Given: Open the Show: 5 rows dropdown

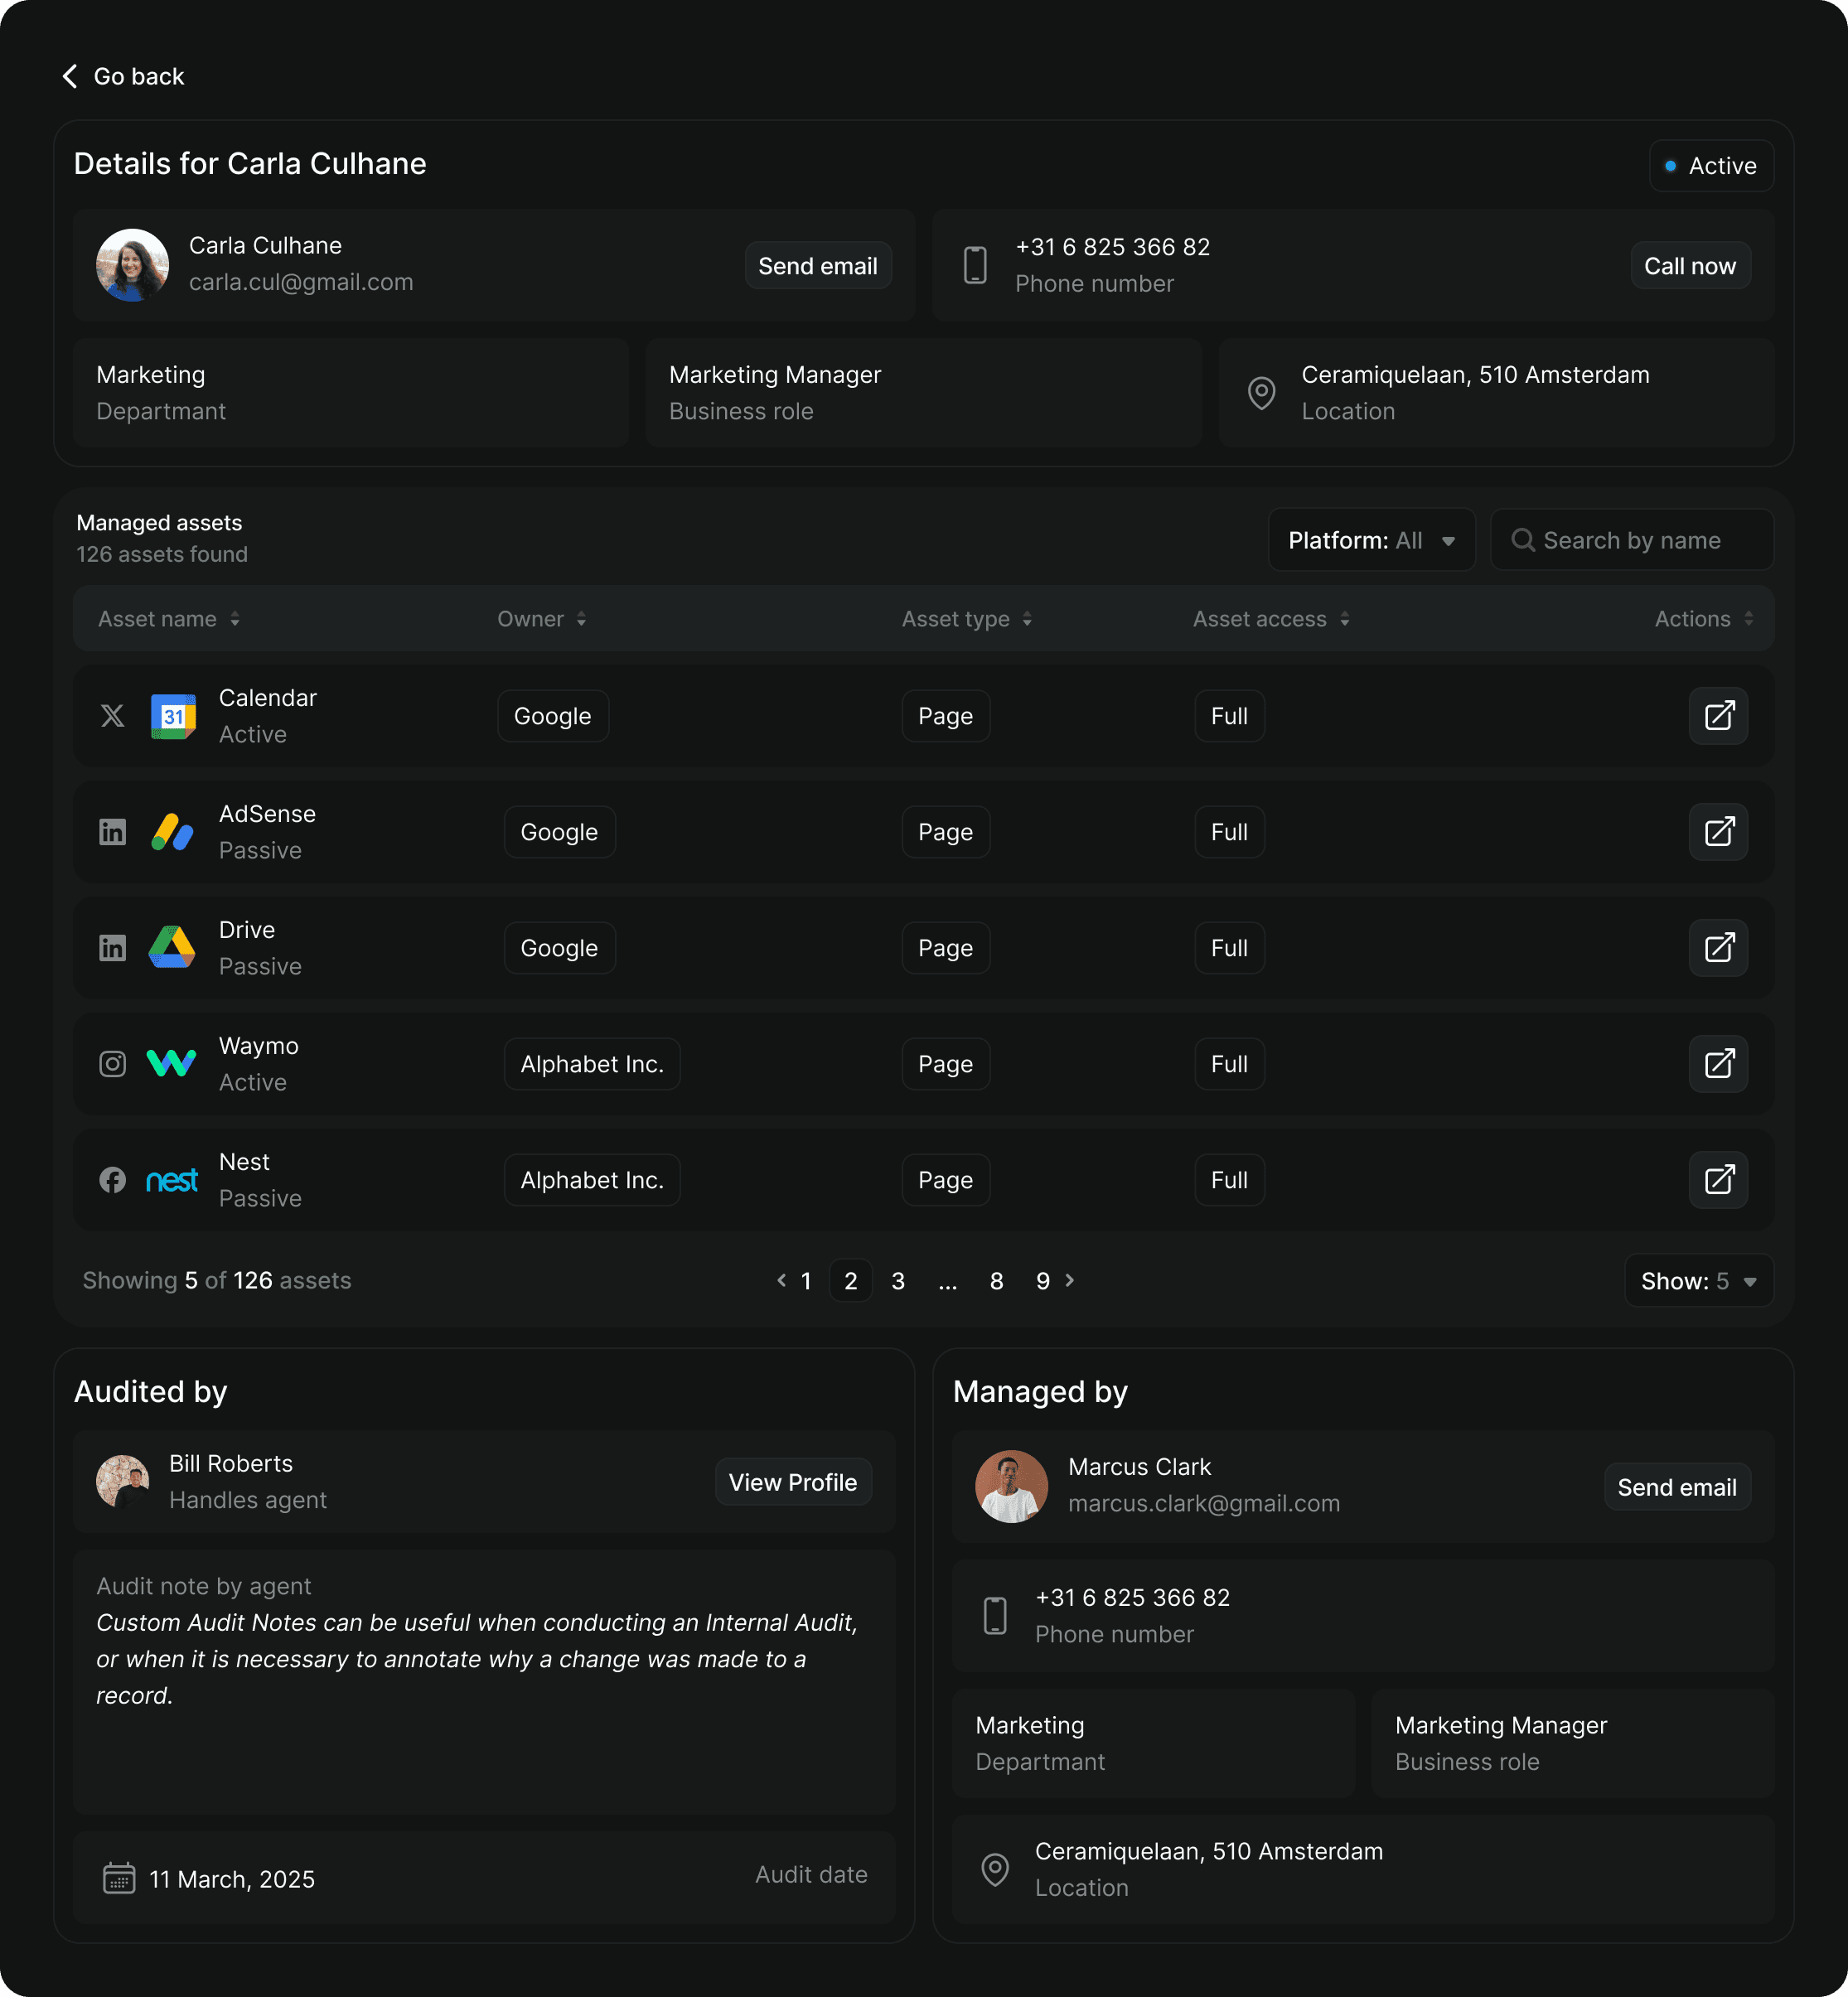Looking at the screenshot, I should click(1698, 1281).
